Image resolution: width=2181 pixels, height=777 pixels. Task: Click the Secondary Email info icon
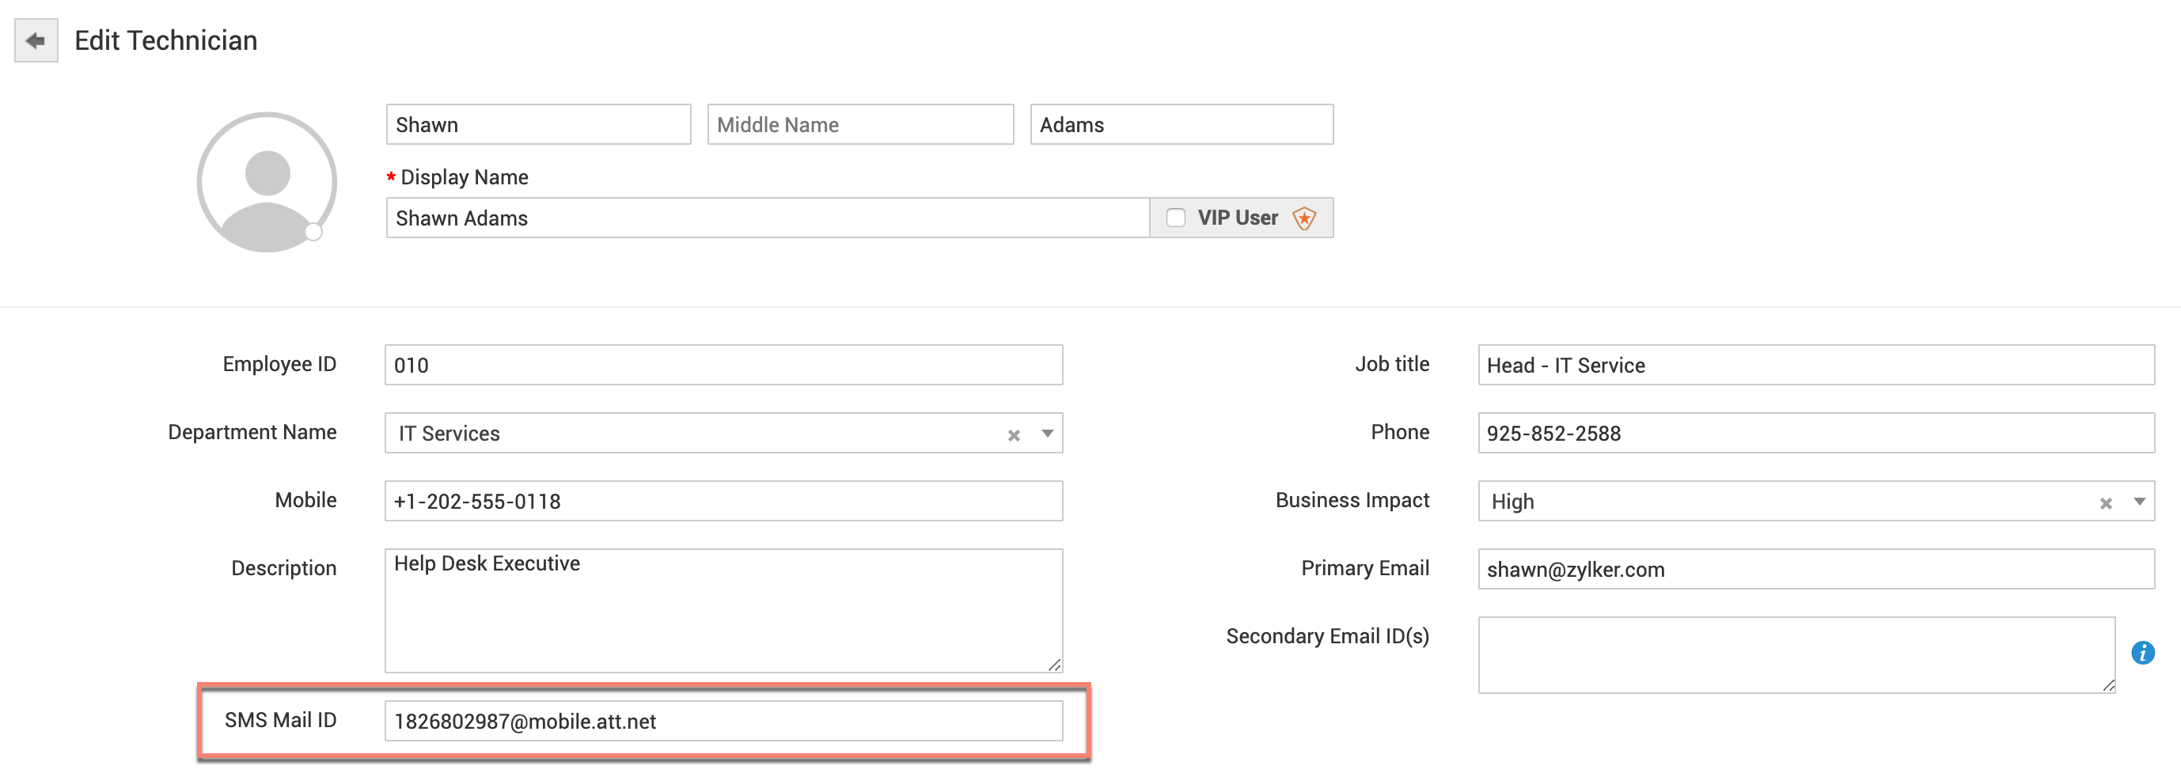[x=2142, y=653]
